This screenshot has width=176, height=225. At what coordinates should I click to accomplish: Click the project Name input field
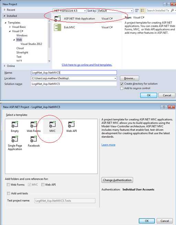coord(74,72)
